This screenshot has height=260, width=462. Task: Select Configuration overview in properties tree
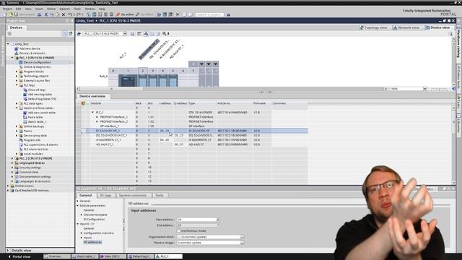point(99,233)
